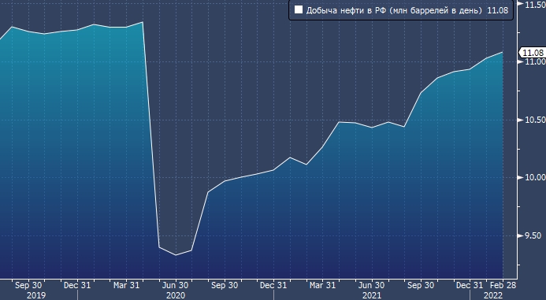
Task: Click the lowest point of the output line
Action: pyautogui.click(x=176, y=255)
